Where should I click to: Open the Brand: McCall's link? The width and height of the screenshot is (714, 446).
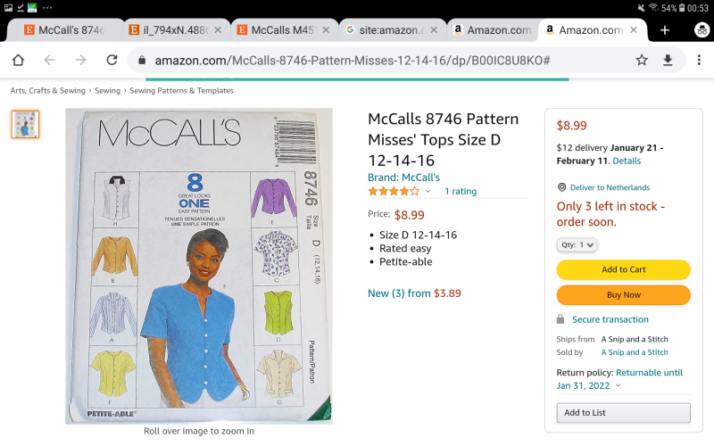(x=403, y=178)
